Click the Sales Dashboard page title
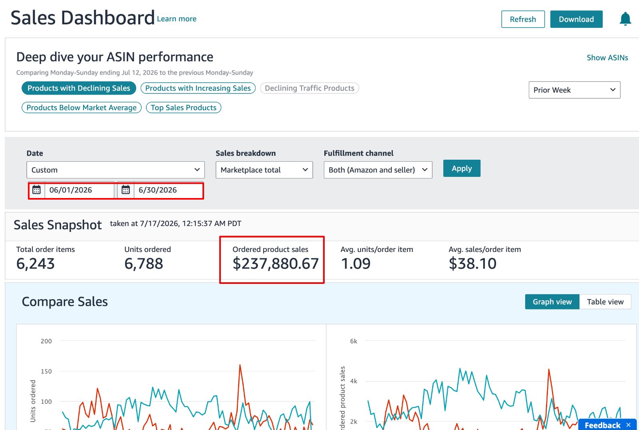The image size is (639, 430). pos(82,18)
